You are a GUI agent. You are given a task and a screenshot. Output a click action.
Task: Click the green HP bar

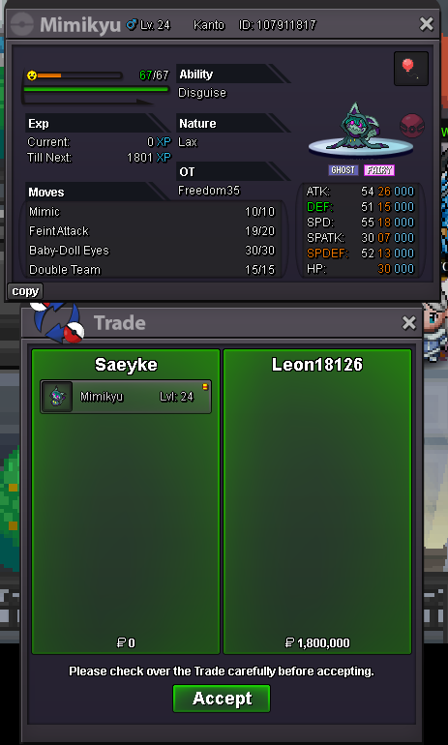[x=97, y=89]
